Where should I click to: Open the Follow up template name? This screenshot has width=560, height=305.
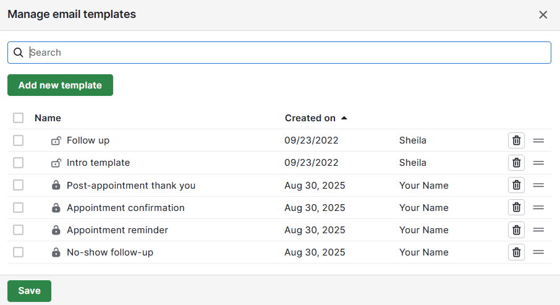click(88, 140)
